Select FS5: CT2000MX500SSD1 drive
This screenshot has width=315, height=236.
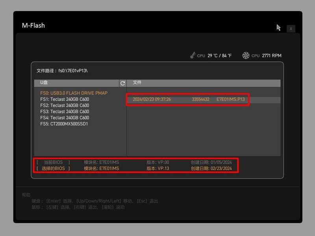[x=64, y=124]
